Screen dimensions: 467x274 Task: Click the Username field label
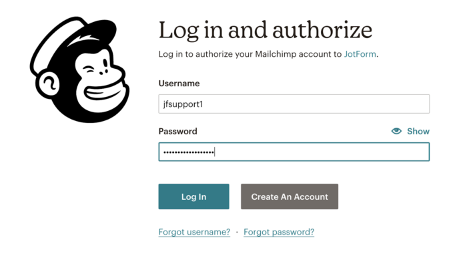(x=179, y=84)
